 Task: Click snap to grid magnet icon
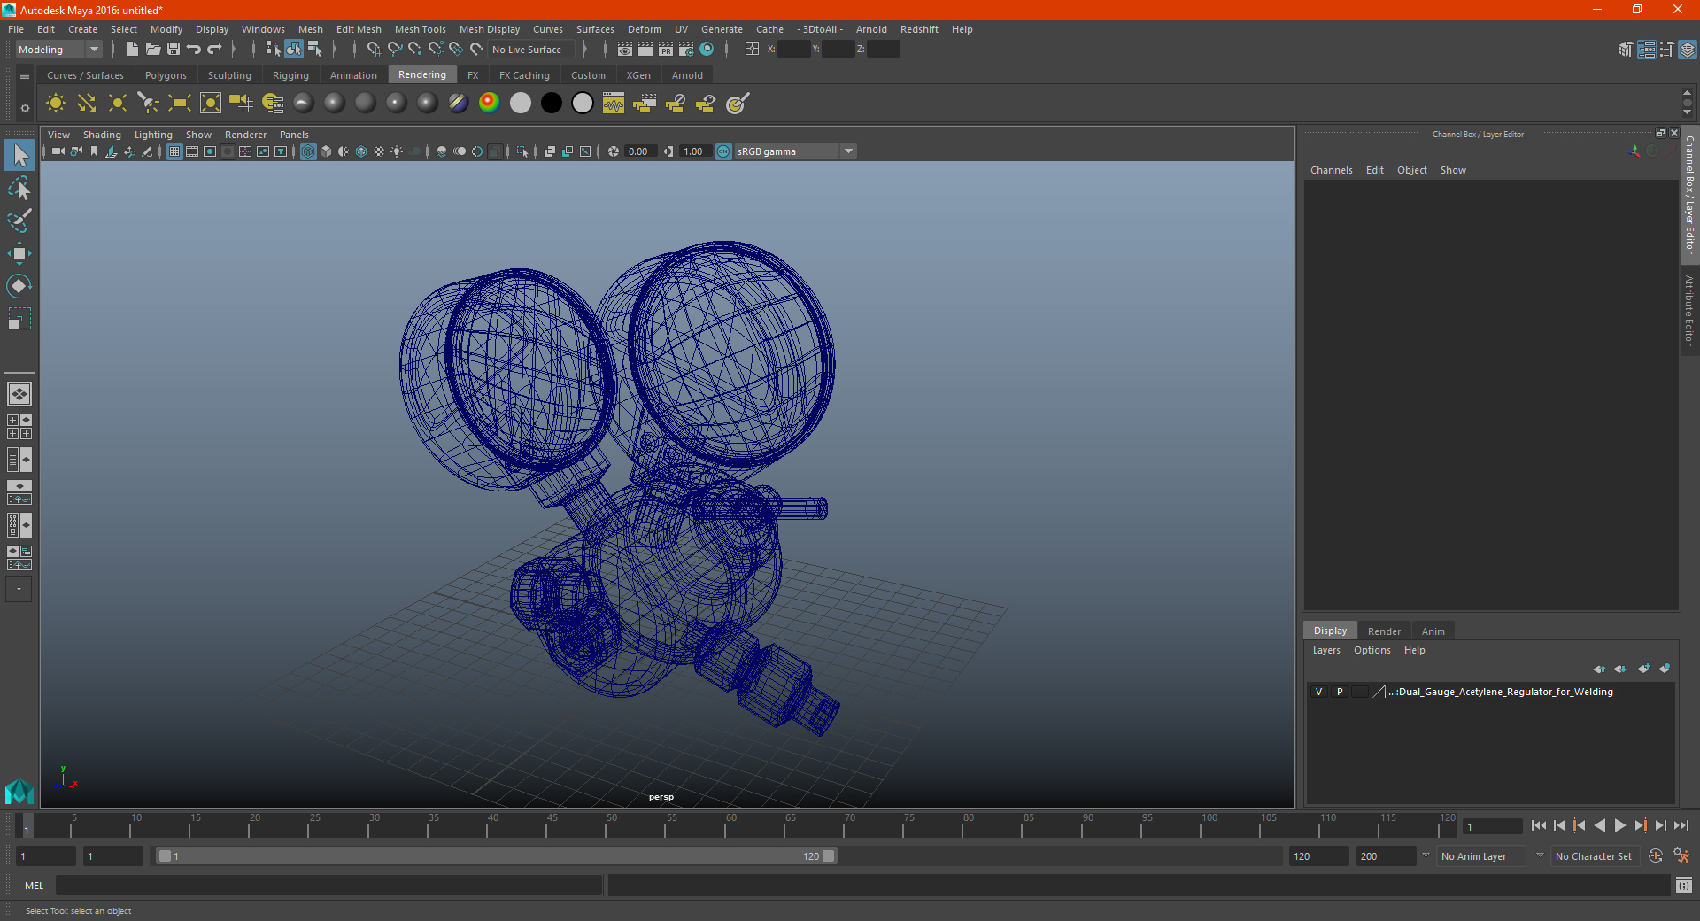click(374, 49)
